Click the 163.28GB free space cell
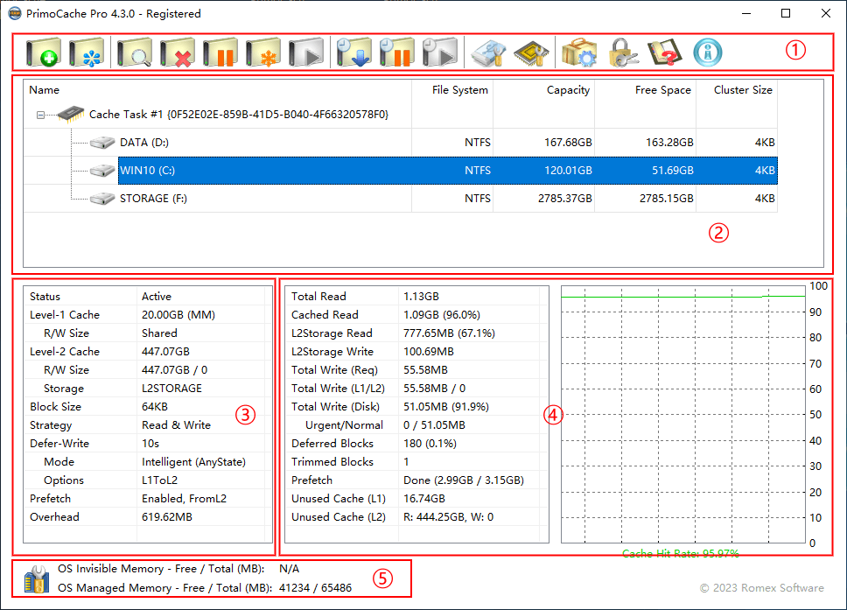The image size is (847, 610). pyautogui.click(x=669, y=142)
